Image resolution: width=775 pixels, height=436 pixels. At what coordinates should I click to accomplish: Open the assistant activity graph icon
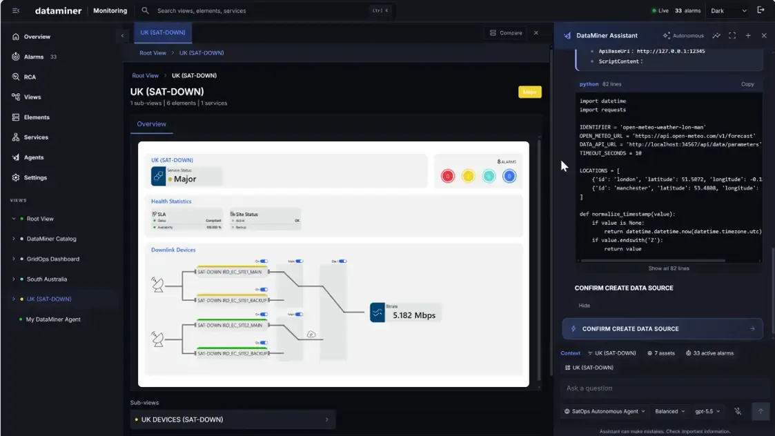point(716,36)
